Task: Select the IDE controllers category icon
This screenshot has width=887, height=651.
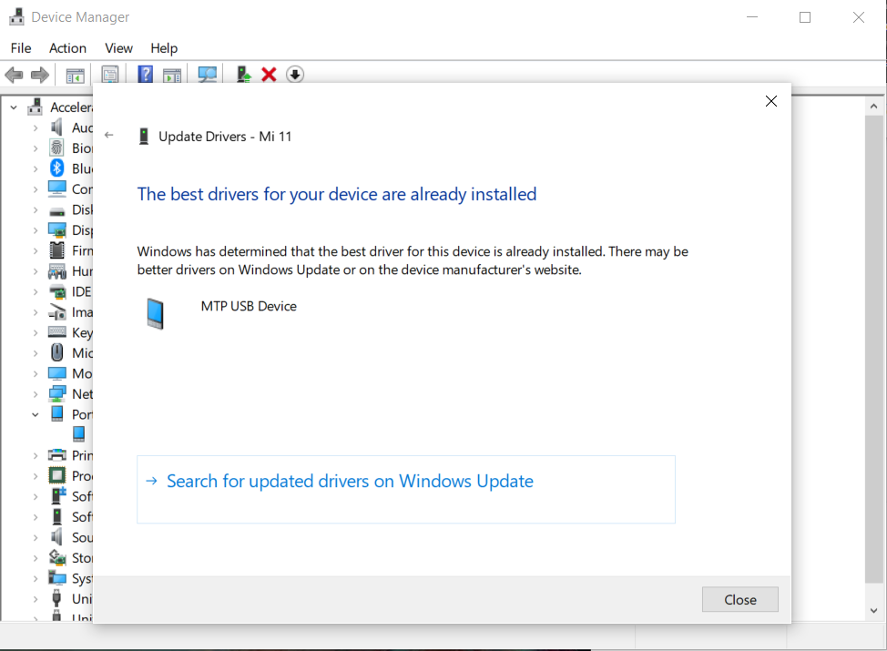Action: pos(57,292)
